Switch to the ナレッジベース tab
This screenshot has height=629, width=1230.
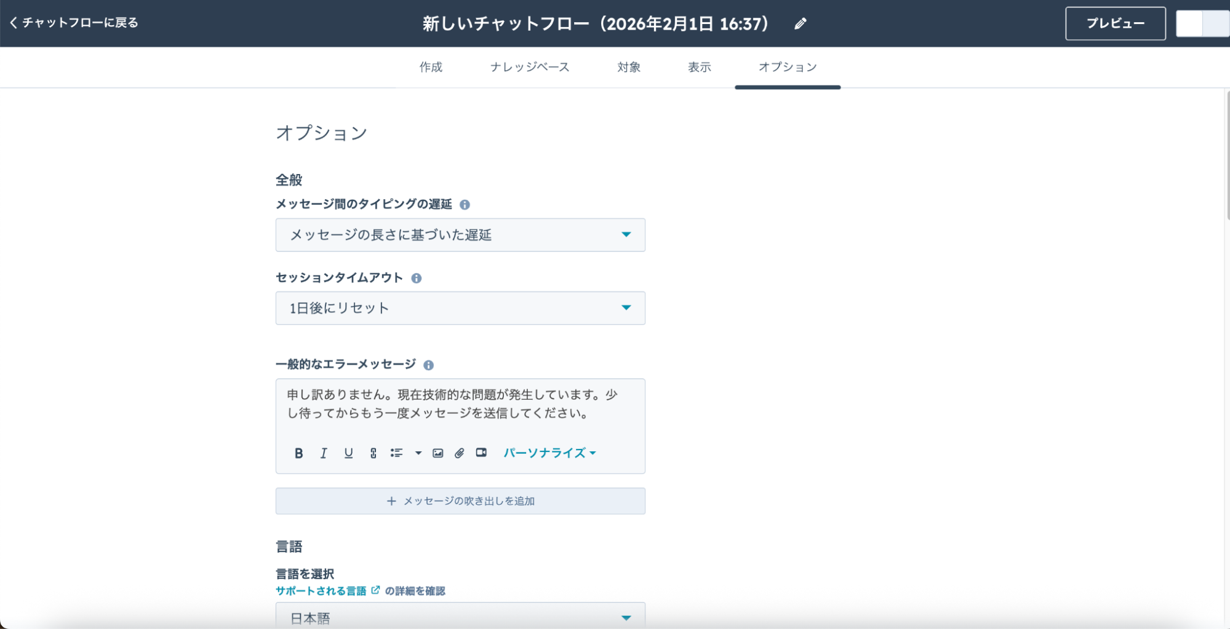[529, 67]
